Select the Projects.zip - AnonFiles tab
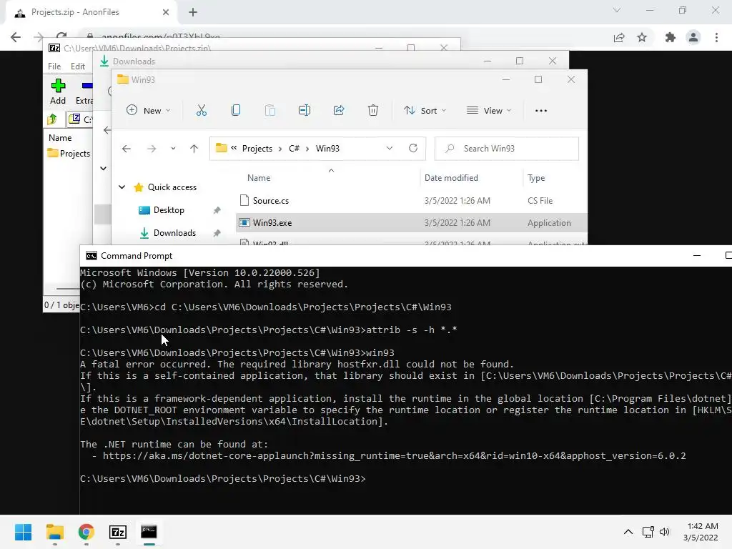The height and width of the screenshot is (549, 732). 92,12
